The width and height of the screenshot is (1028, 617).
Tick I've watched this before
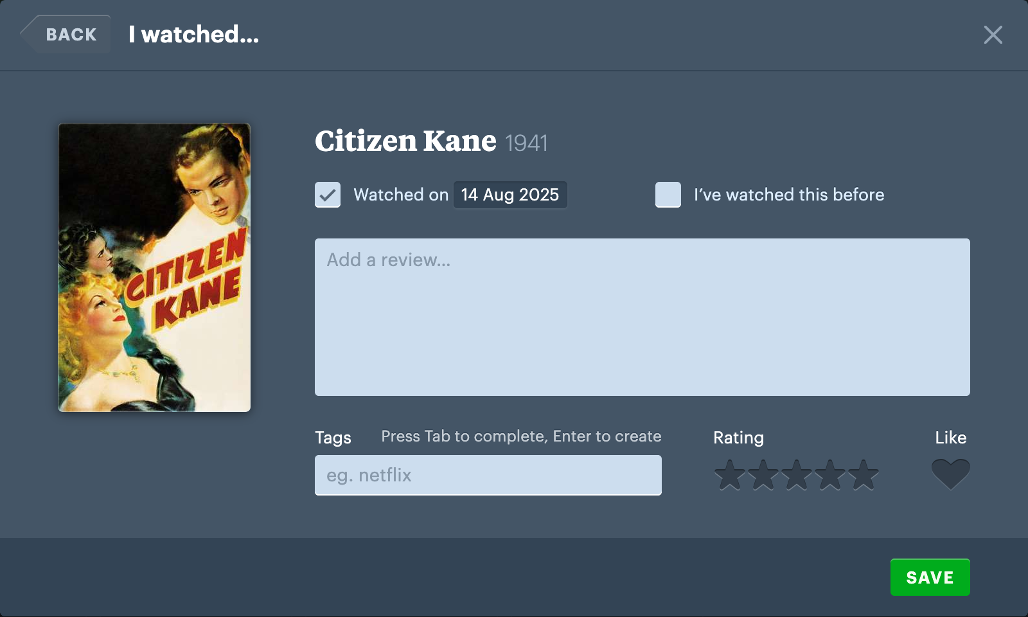(x=668, y=195)
